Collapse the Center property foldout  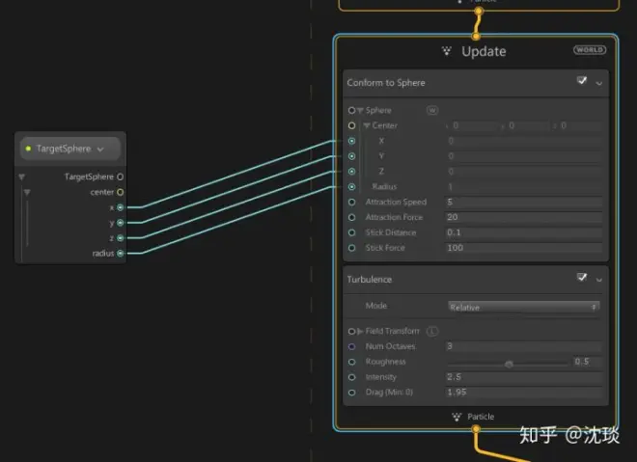point(367,125)
